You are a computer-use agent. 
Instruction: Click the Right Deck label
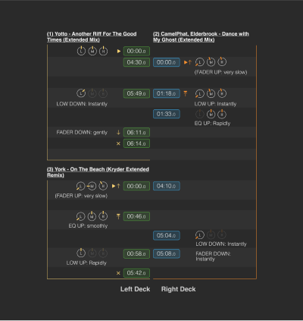(178, 289)
